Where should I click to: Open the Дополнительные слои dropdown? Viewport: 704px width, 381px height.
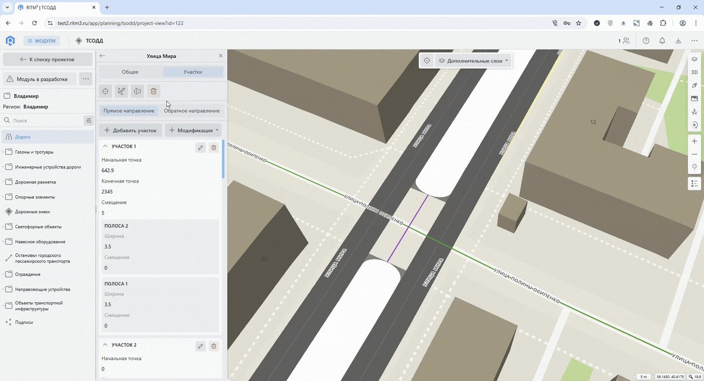[474, 61]
